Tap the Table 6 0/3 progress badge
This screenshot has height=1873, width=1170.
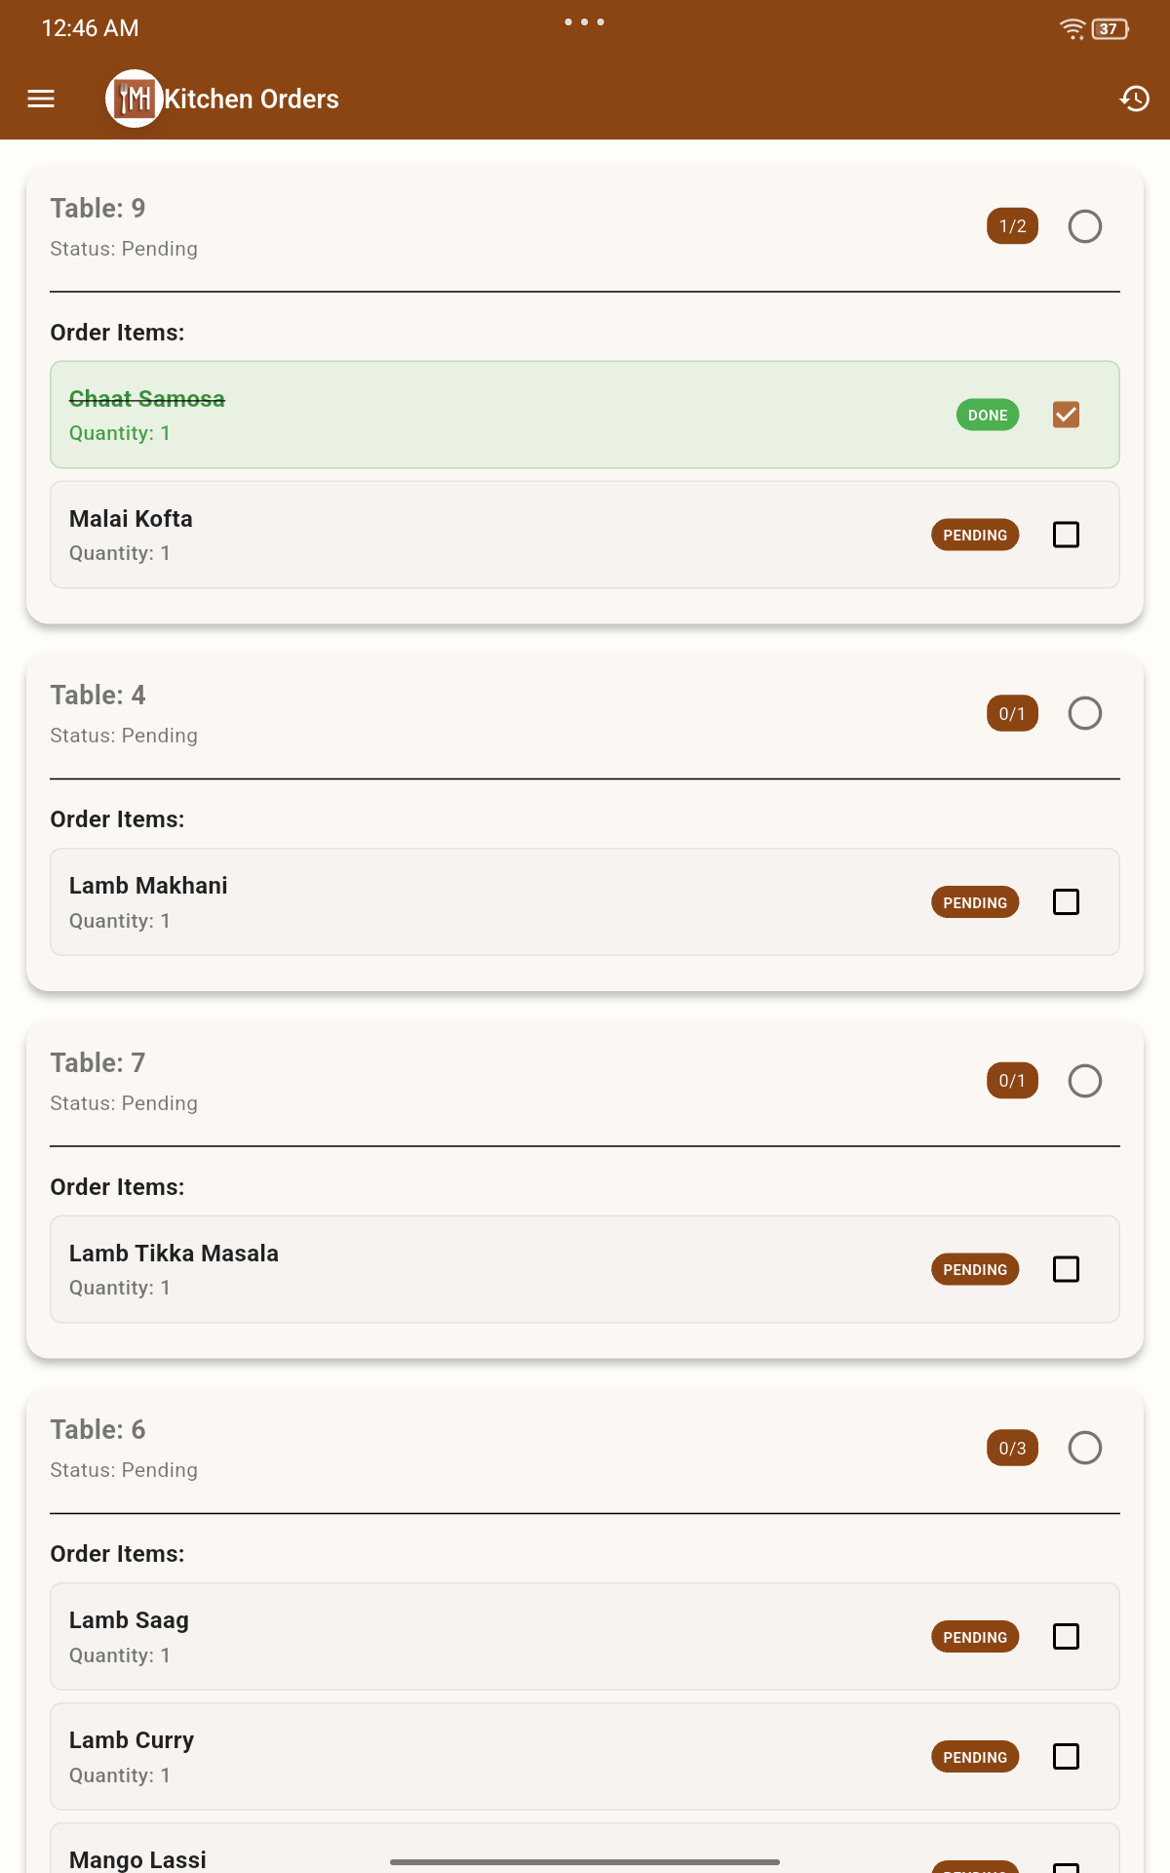click(x=1012, y=1448)
